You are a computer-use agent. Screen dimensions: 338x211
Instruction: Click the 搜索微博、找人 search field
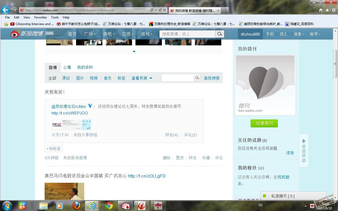(x=187, y=34)
